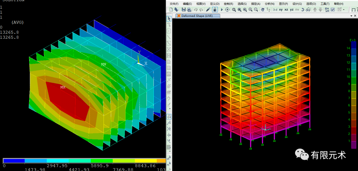Select the Draw Rectangular Area tool
Viewport: 358px width, 171px height.
169,68
